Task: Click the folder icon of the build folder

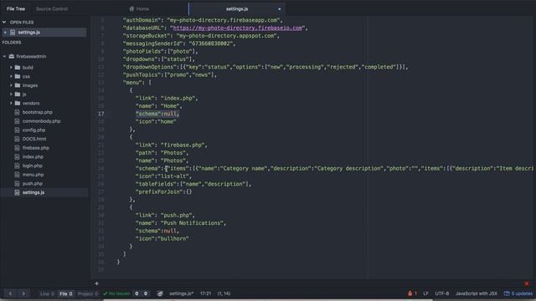Action: click(x=18, y=68)
